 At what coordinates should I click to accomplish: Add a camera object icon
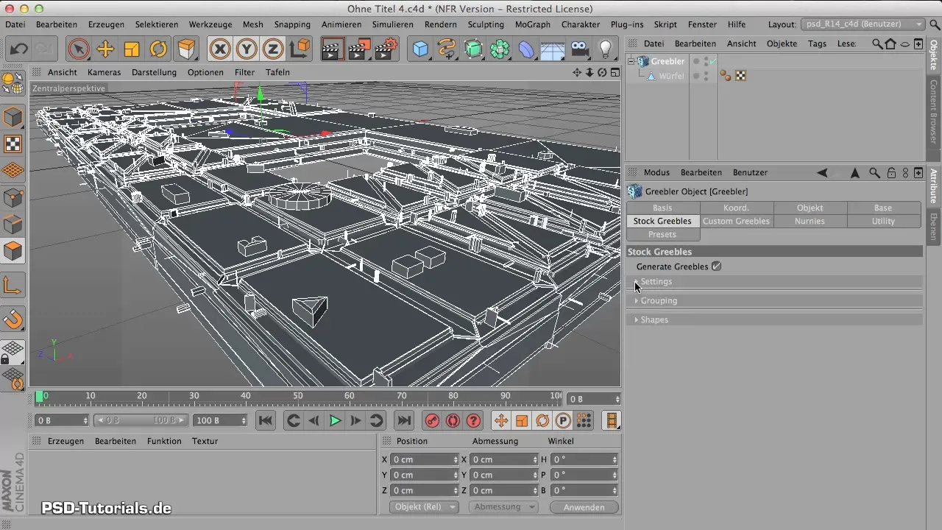(579, 49)
